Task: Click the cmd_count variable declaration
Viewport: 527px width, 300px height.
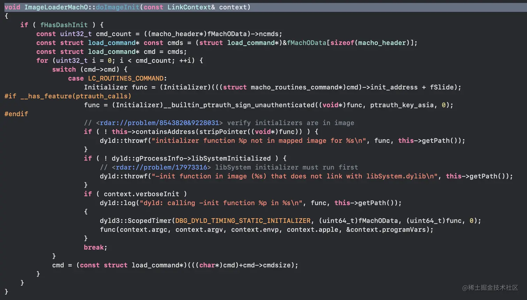Action: (x=114, y=34)
